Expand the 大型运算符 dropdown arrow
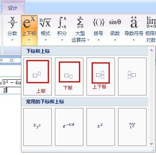 point(88,40)
